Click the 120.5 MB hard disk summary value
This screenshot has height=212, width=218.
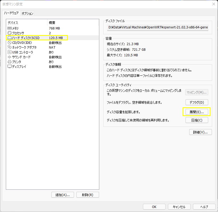pyautogui.click(x=56, y=38)
